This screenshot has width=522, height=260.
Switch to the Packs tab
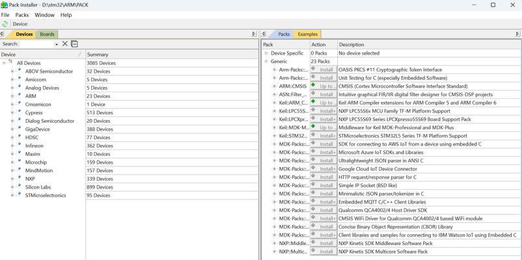(x=284, y=34)
